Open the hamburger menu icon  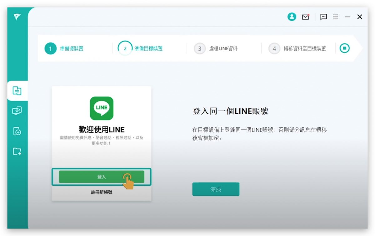(335, 17)
